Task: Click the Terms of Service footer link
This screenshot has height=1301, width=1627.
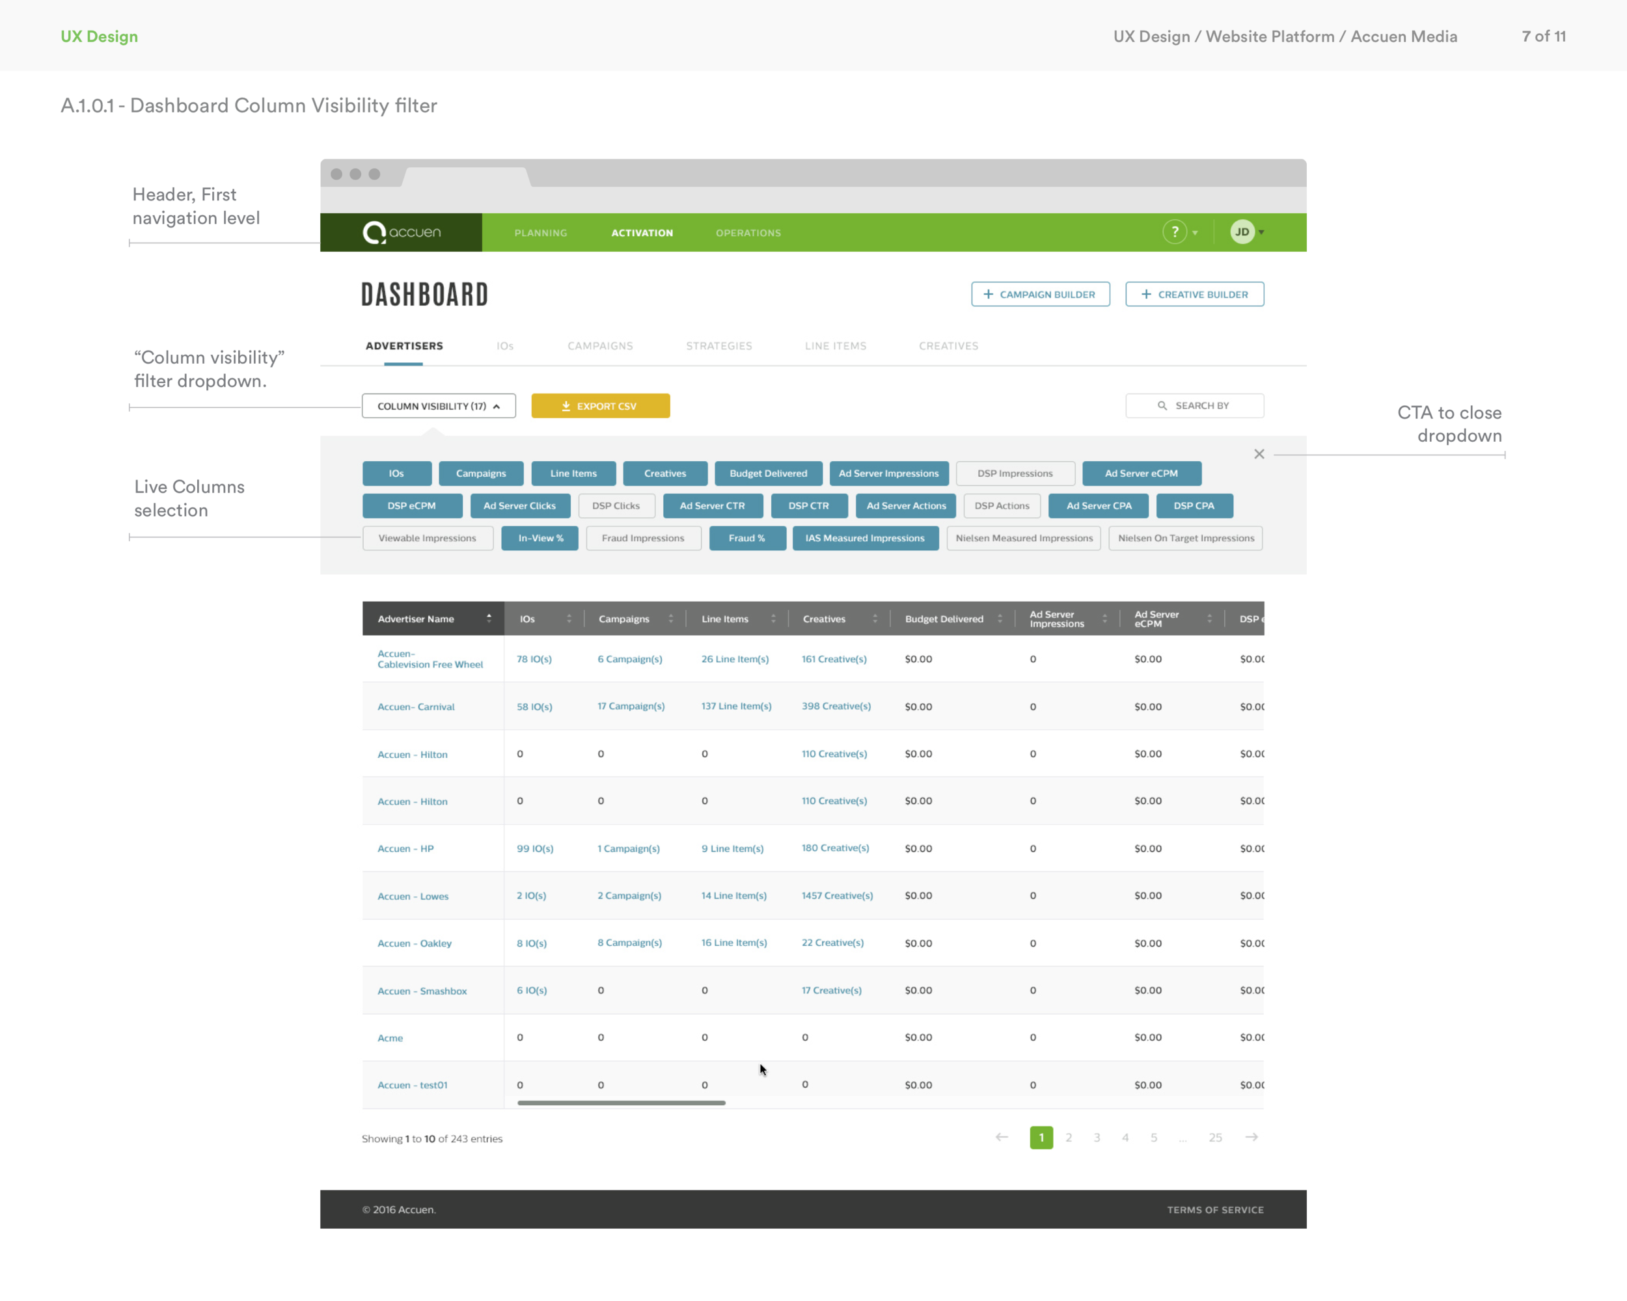Action: pos(1215,1210)
